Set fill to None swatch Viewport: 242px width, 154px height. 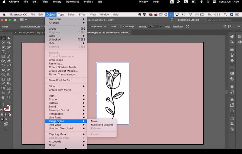click(x=10, y=114)
